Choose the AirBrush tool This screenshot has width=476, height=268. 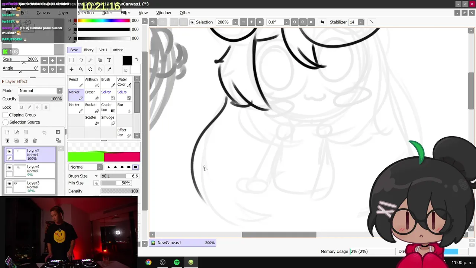[x=92, y=82]
